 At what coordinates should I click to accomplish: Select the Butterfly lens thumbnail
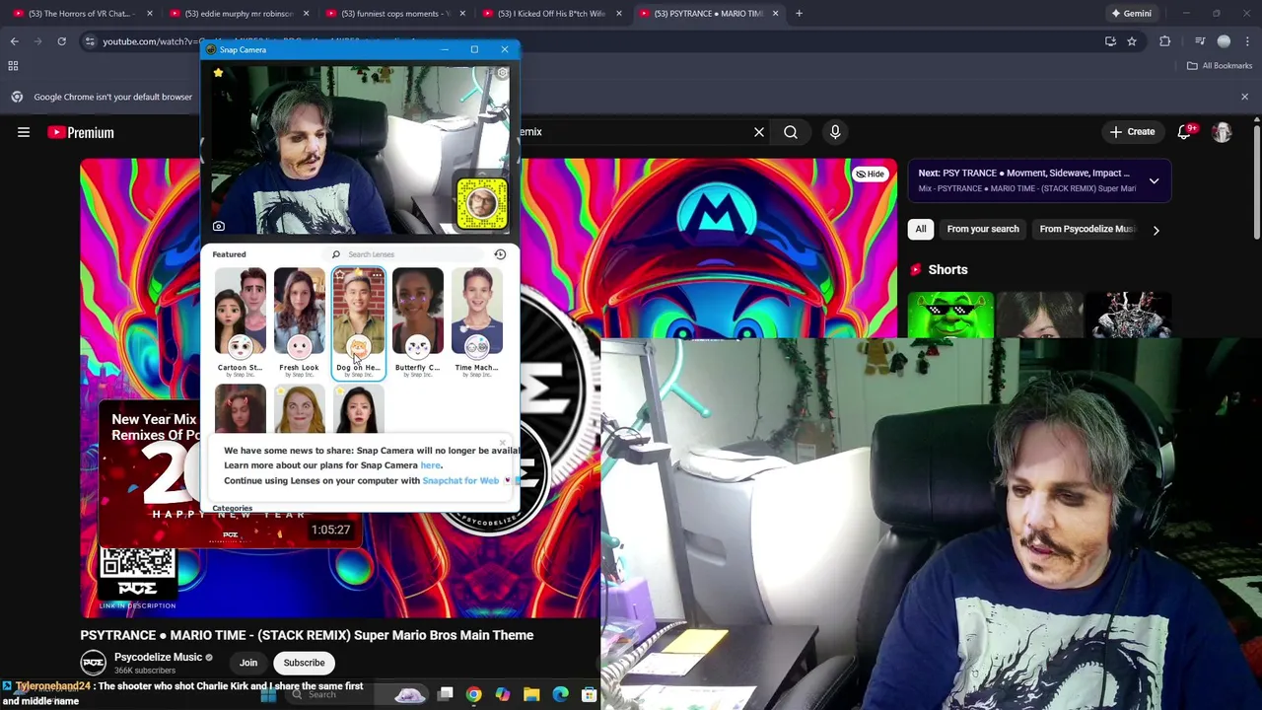point(418,312)
